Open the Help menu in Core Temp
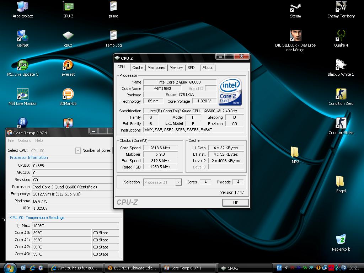 click(x=39, y=140)
